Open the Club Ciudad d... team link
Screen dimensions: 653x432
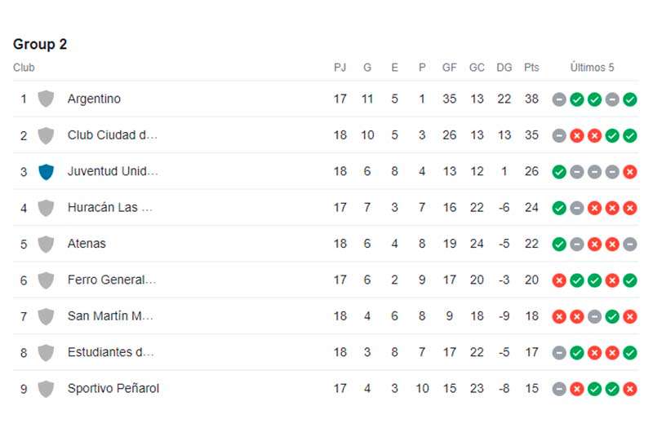tap(113, 135)
